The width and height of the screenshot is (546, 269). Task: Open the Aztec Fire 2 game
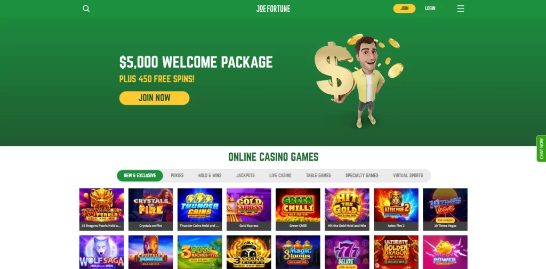[396, 209]
